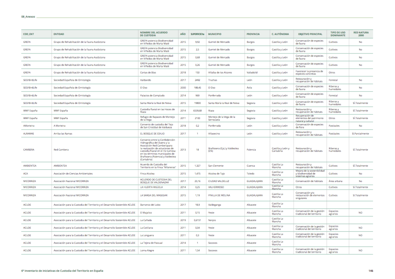Click EL BOSQUE DE EDILIO entry

(152, 134)
